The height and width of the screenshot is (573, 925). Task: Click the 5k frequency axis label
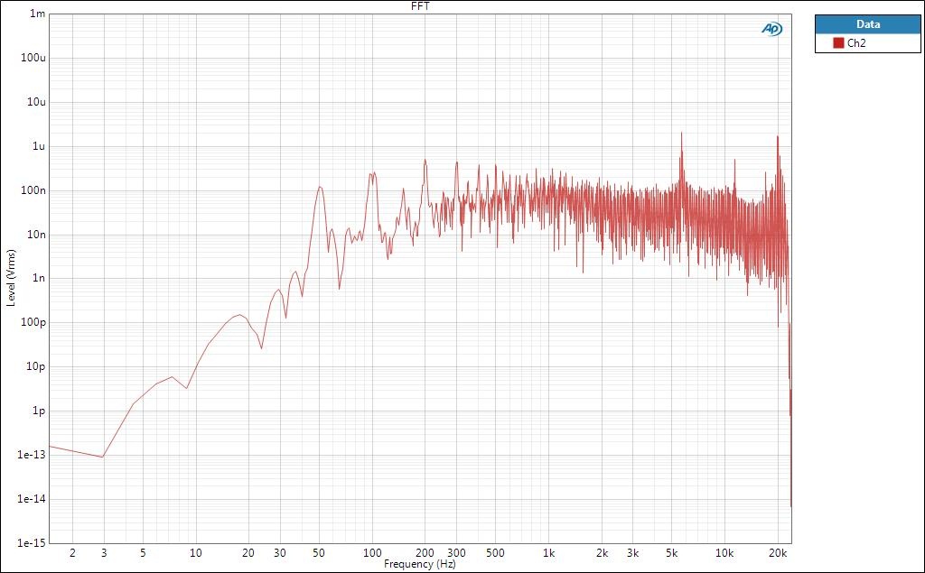click(x=672, y=553)
